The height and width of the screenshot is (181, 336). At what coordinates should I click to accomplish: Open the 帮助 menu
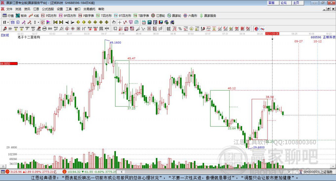101,9
